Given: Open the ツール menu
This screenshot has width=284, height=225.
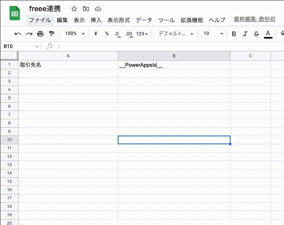Looking at the screenshot, I should click(x=166, y=20).
